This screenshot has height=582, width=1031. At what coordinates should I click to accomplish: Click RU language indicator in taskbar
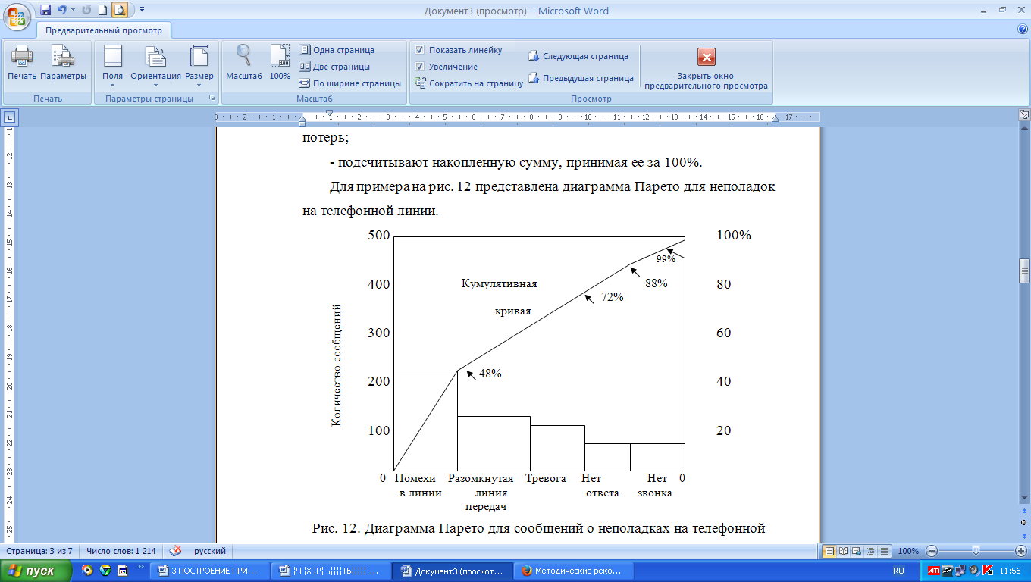tap(898, 571)
